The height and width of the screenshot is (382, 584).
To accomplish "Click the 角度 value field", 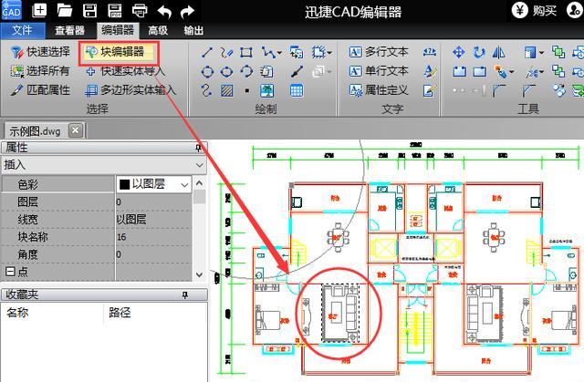I will (154, 254).
